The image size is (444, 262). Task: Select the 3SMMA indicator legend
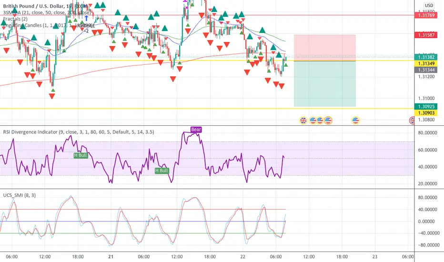(47, 12)
